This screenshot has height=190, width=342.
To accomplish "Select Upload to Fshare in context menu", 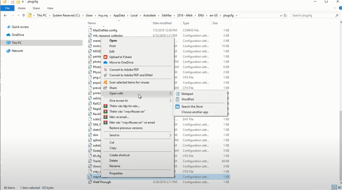I will pos(120,57).
